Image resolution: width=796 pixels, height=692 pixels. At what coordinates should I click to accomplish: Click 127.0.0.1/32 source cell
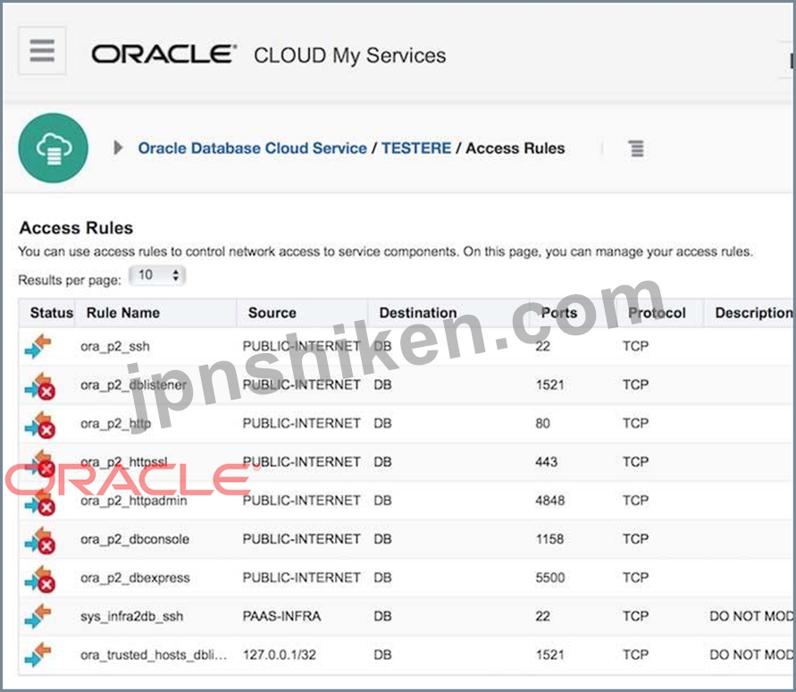(280, 655)
